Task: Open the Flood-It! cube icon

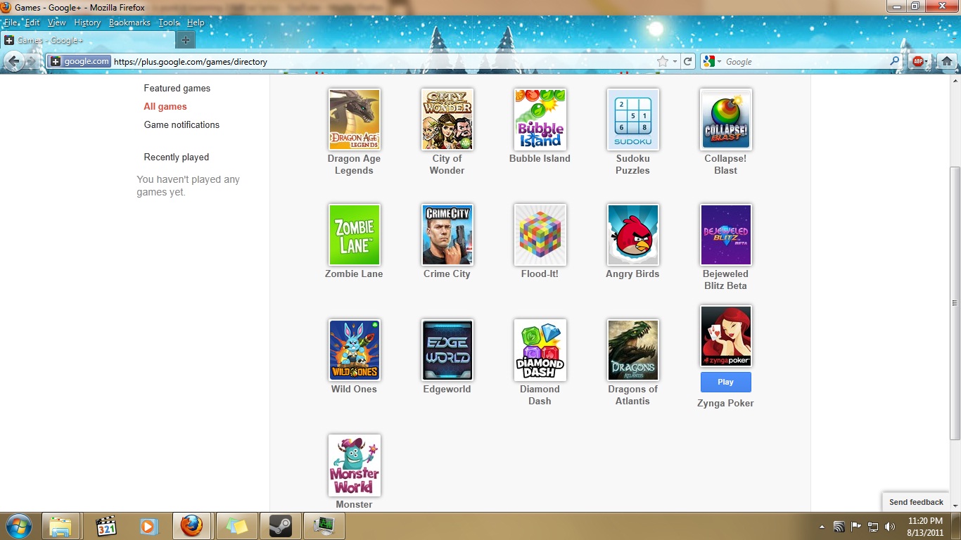Action: [540, 235]
